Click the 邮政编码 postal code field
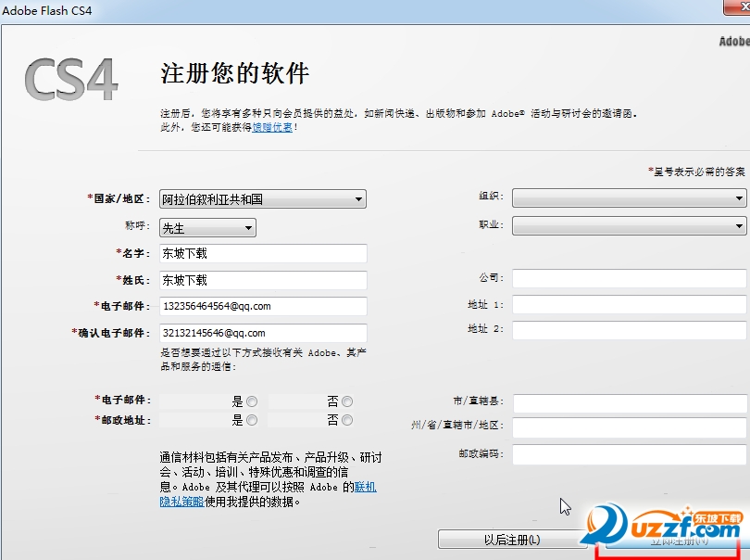Image resolution: width=750 pixels, height=560 pixels. tap(630, 454)
